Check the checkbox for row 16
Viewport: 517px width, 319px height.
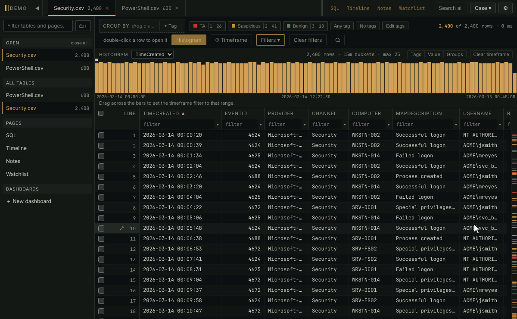coord(101,290)
